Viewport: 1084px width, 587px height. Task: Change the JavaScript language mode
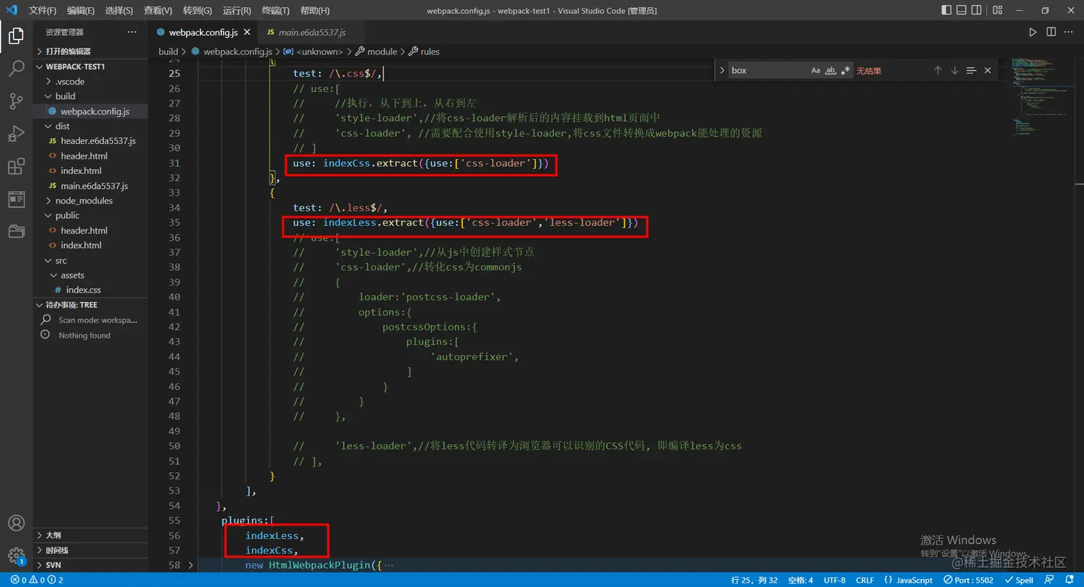(908, 580)
